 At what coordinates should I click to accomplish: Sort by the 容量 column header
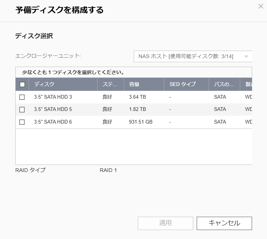(134, 85)
